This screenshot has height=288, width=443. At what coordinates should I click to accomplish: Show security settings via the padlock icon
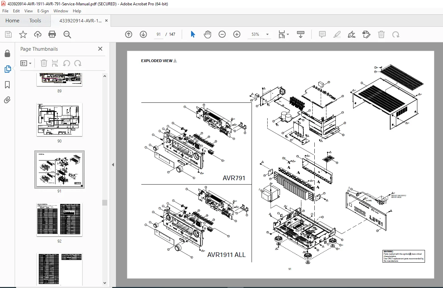(7, 53)
